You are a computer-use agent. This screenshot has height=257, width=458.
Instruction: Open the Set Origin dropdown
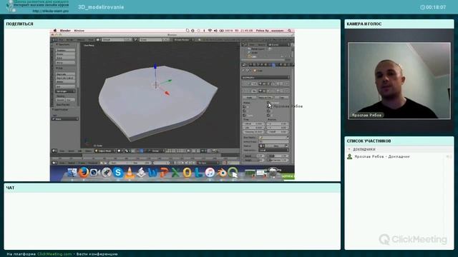point(65,91)
